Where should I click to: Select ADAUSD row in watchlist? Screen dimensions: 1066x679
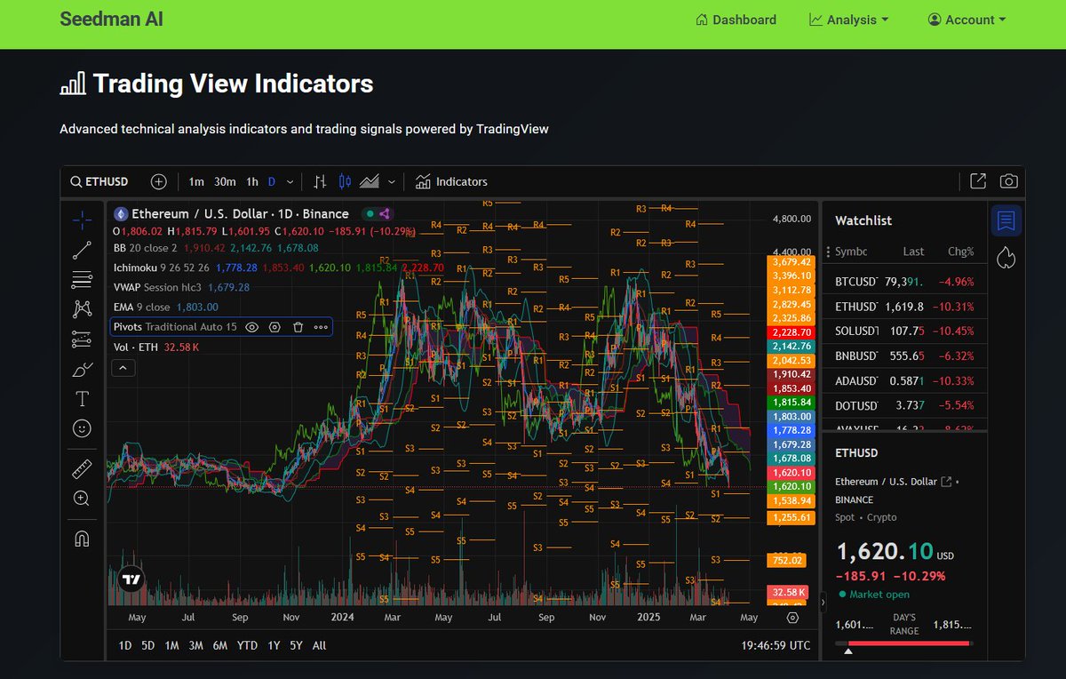[x=904, y=380]
